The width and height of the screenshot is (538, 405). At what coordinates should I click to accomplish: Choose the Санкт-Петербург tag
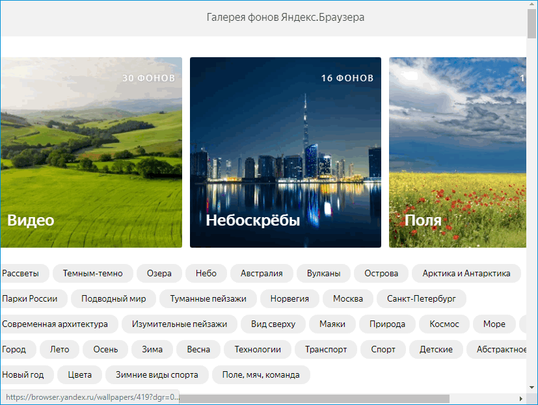click(x=422, y=299)
